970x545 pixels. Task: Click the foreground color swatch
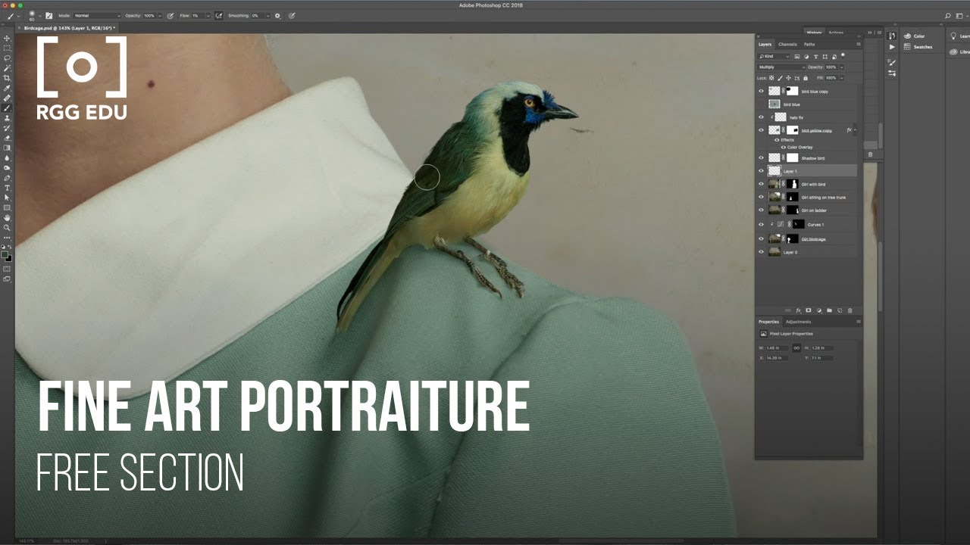[5, 254]
